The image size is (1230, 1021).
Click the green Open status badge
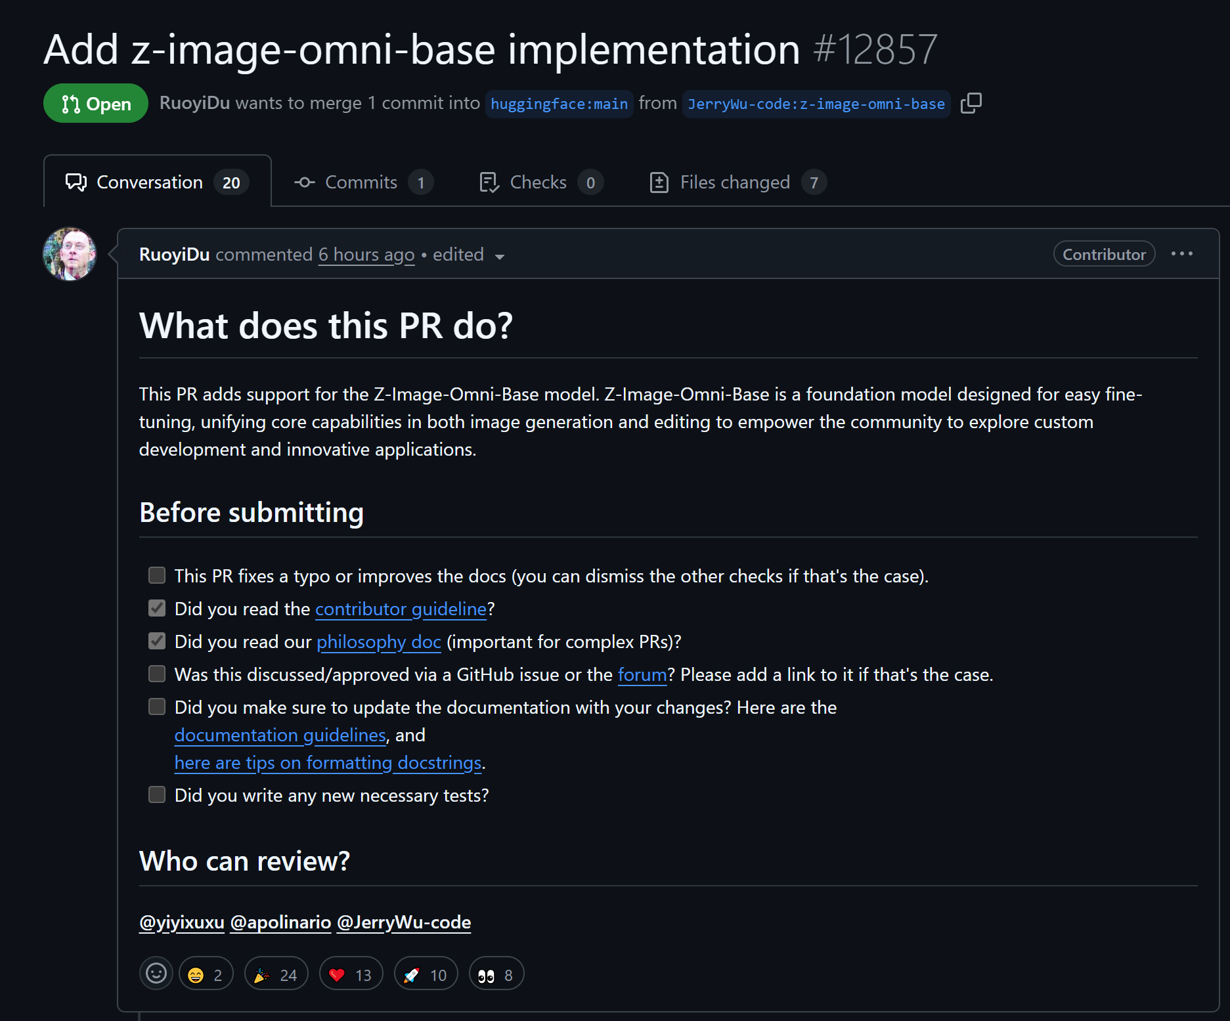(x=96, y=103)
